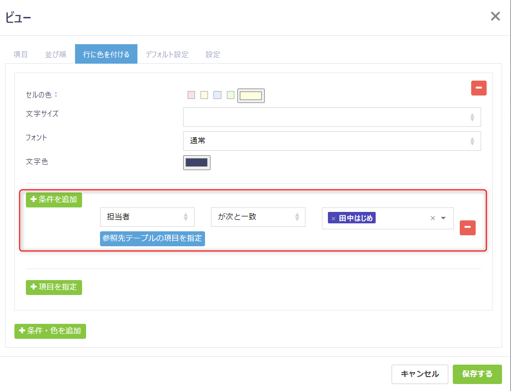Switch to the 項目 tab
This screenshot has height=391, width=511.
point(20,54)
